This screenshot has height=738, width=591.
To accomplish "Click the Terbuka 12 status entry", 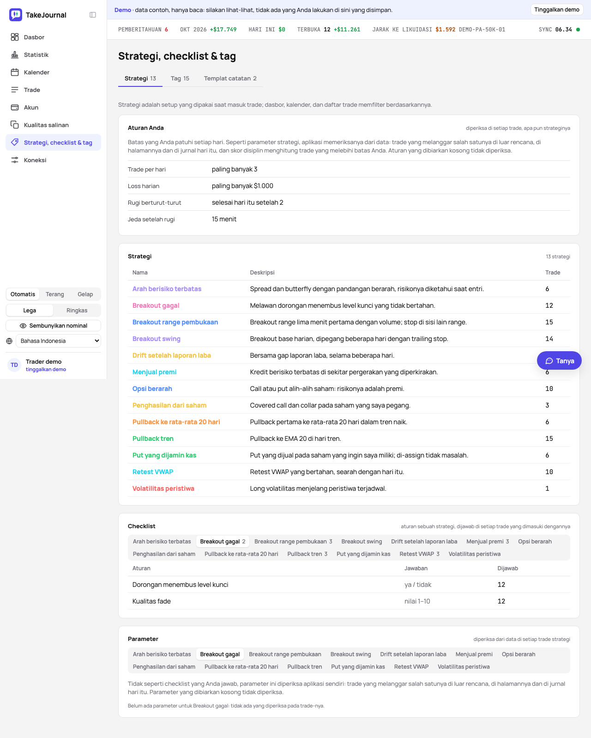I will point(329,30).
